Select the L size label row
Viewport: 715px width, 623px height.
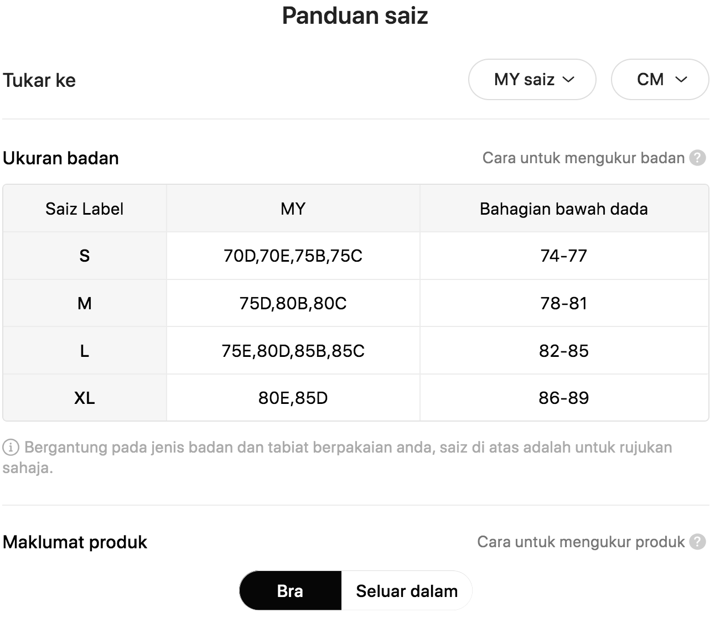click(356, 351)
